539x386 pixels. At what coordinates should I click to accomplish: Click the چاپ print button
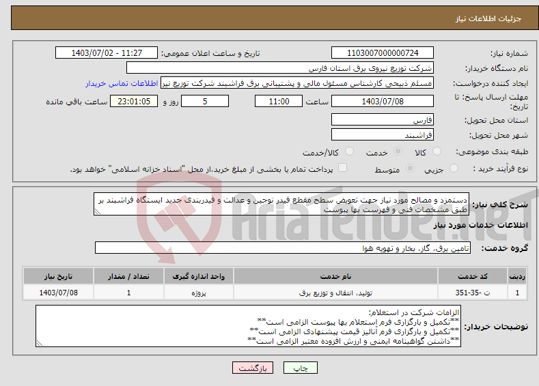pyautogui.click(x=301, y=368)
